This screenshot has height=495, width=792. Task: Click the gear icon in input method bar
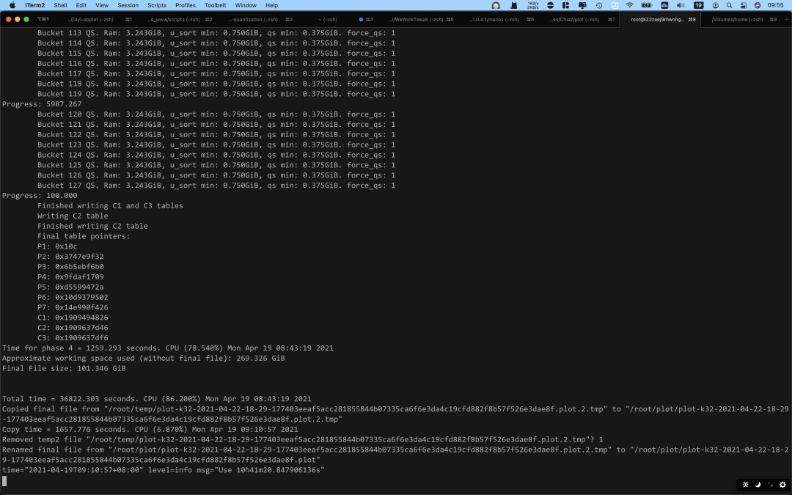(x=782, y=485)
